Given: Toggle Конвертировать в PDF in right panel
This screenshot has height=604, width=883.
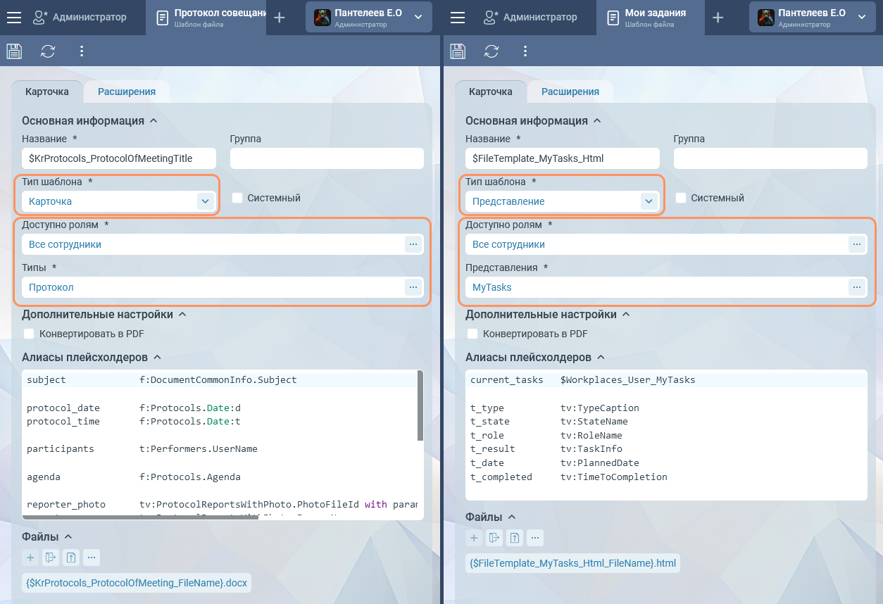Looking at the screenshot, I should [x=472, y=334].
